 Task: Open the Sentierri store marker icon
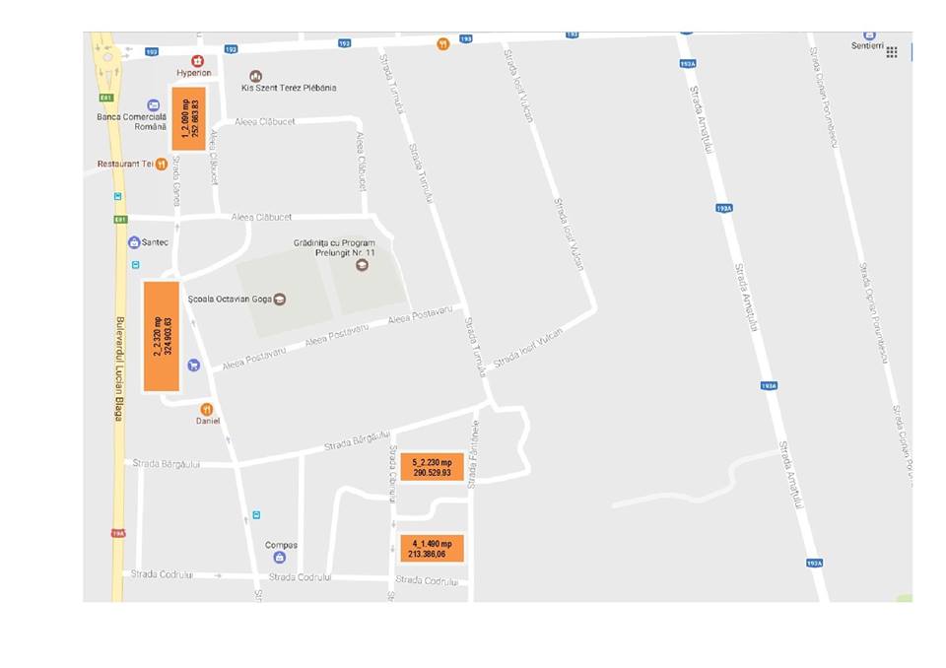(x=869, y=34)
